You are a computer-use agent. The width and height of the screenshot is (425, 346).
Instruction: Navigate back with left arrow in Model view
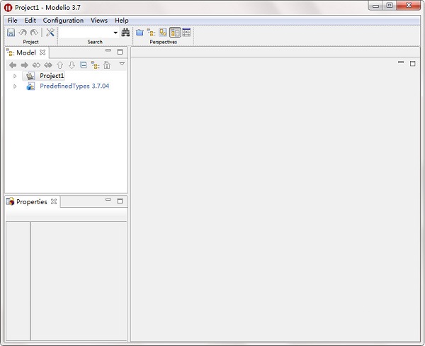[x=13, y=65]
